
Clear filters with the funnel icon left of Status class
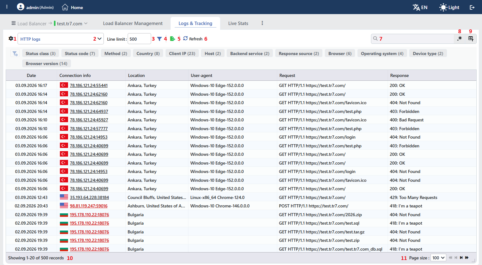[15, 54]
